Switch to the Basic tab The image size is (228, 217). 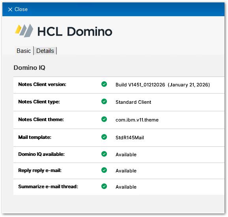[x=24, y=51]
